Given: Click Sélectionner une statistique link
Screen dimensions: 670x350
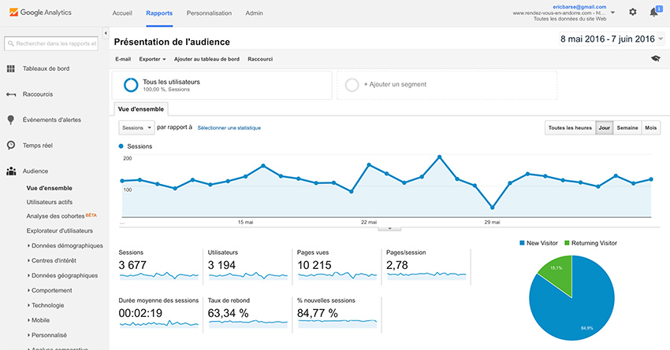Looking at the screenshot, I should 229,127.
